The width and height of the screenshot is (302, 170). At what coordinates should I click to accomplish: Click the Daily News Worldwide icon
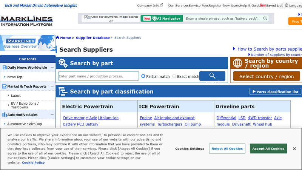click(5, 68)
